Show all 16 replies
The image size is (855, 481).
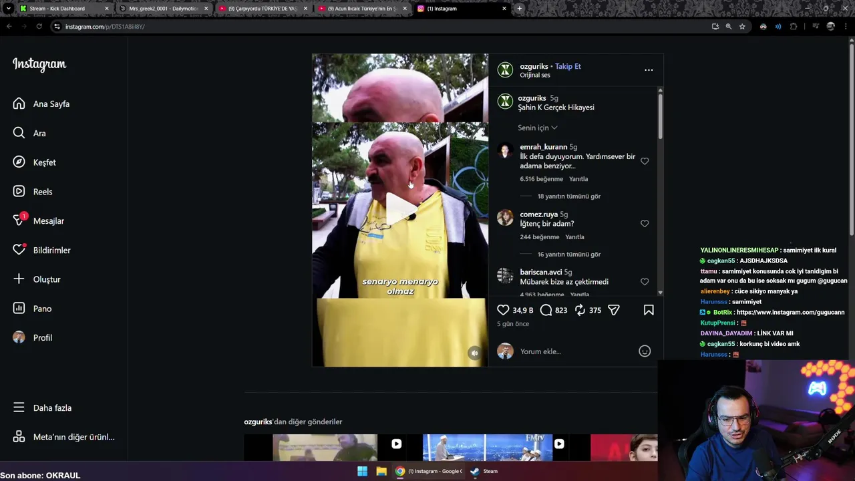pyautogui.click(x=569, y=255)
